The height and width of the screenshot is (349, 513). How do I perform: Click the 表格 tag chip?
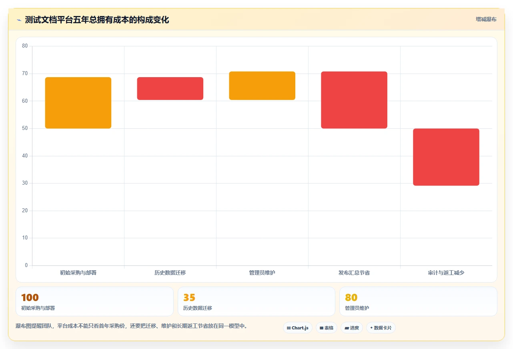pos(326,328)
